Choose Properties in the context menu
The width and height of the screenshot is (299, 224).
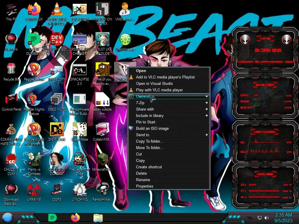[169, 186]
